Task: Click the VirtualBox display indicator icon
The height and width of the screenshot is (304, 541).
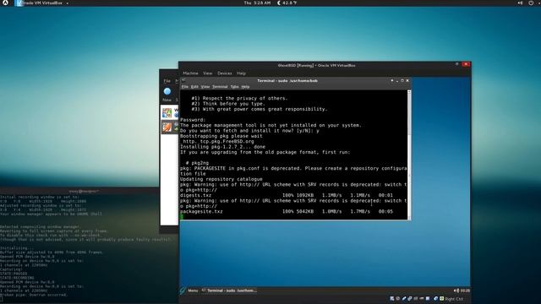Action: (x=421, y=298)
